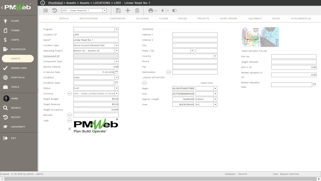The height and width of the screenshot is (181, 321).
Task: Expand the Program dropdown
Action: point(117,29)
